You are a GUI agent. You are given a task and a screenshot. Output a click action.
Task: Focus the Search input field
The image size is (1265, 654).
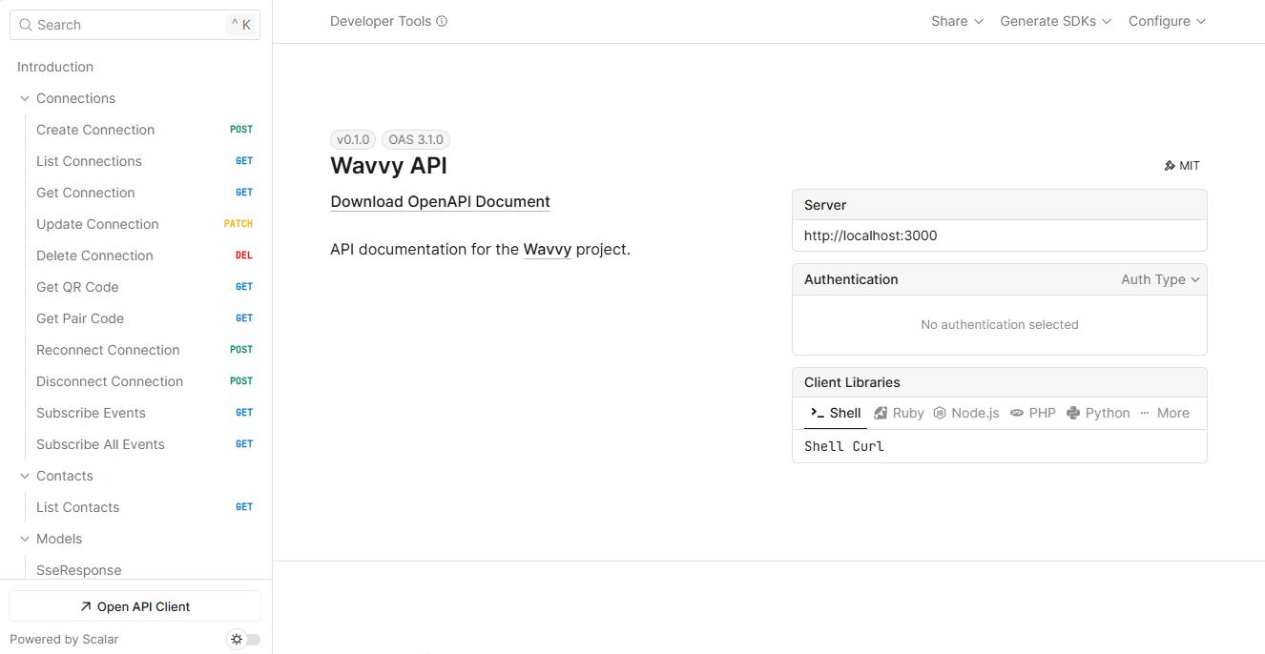[135, 25]
